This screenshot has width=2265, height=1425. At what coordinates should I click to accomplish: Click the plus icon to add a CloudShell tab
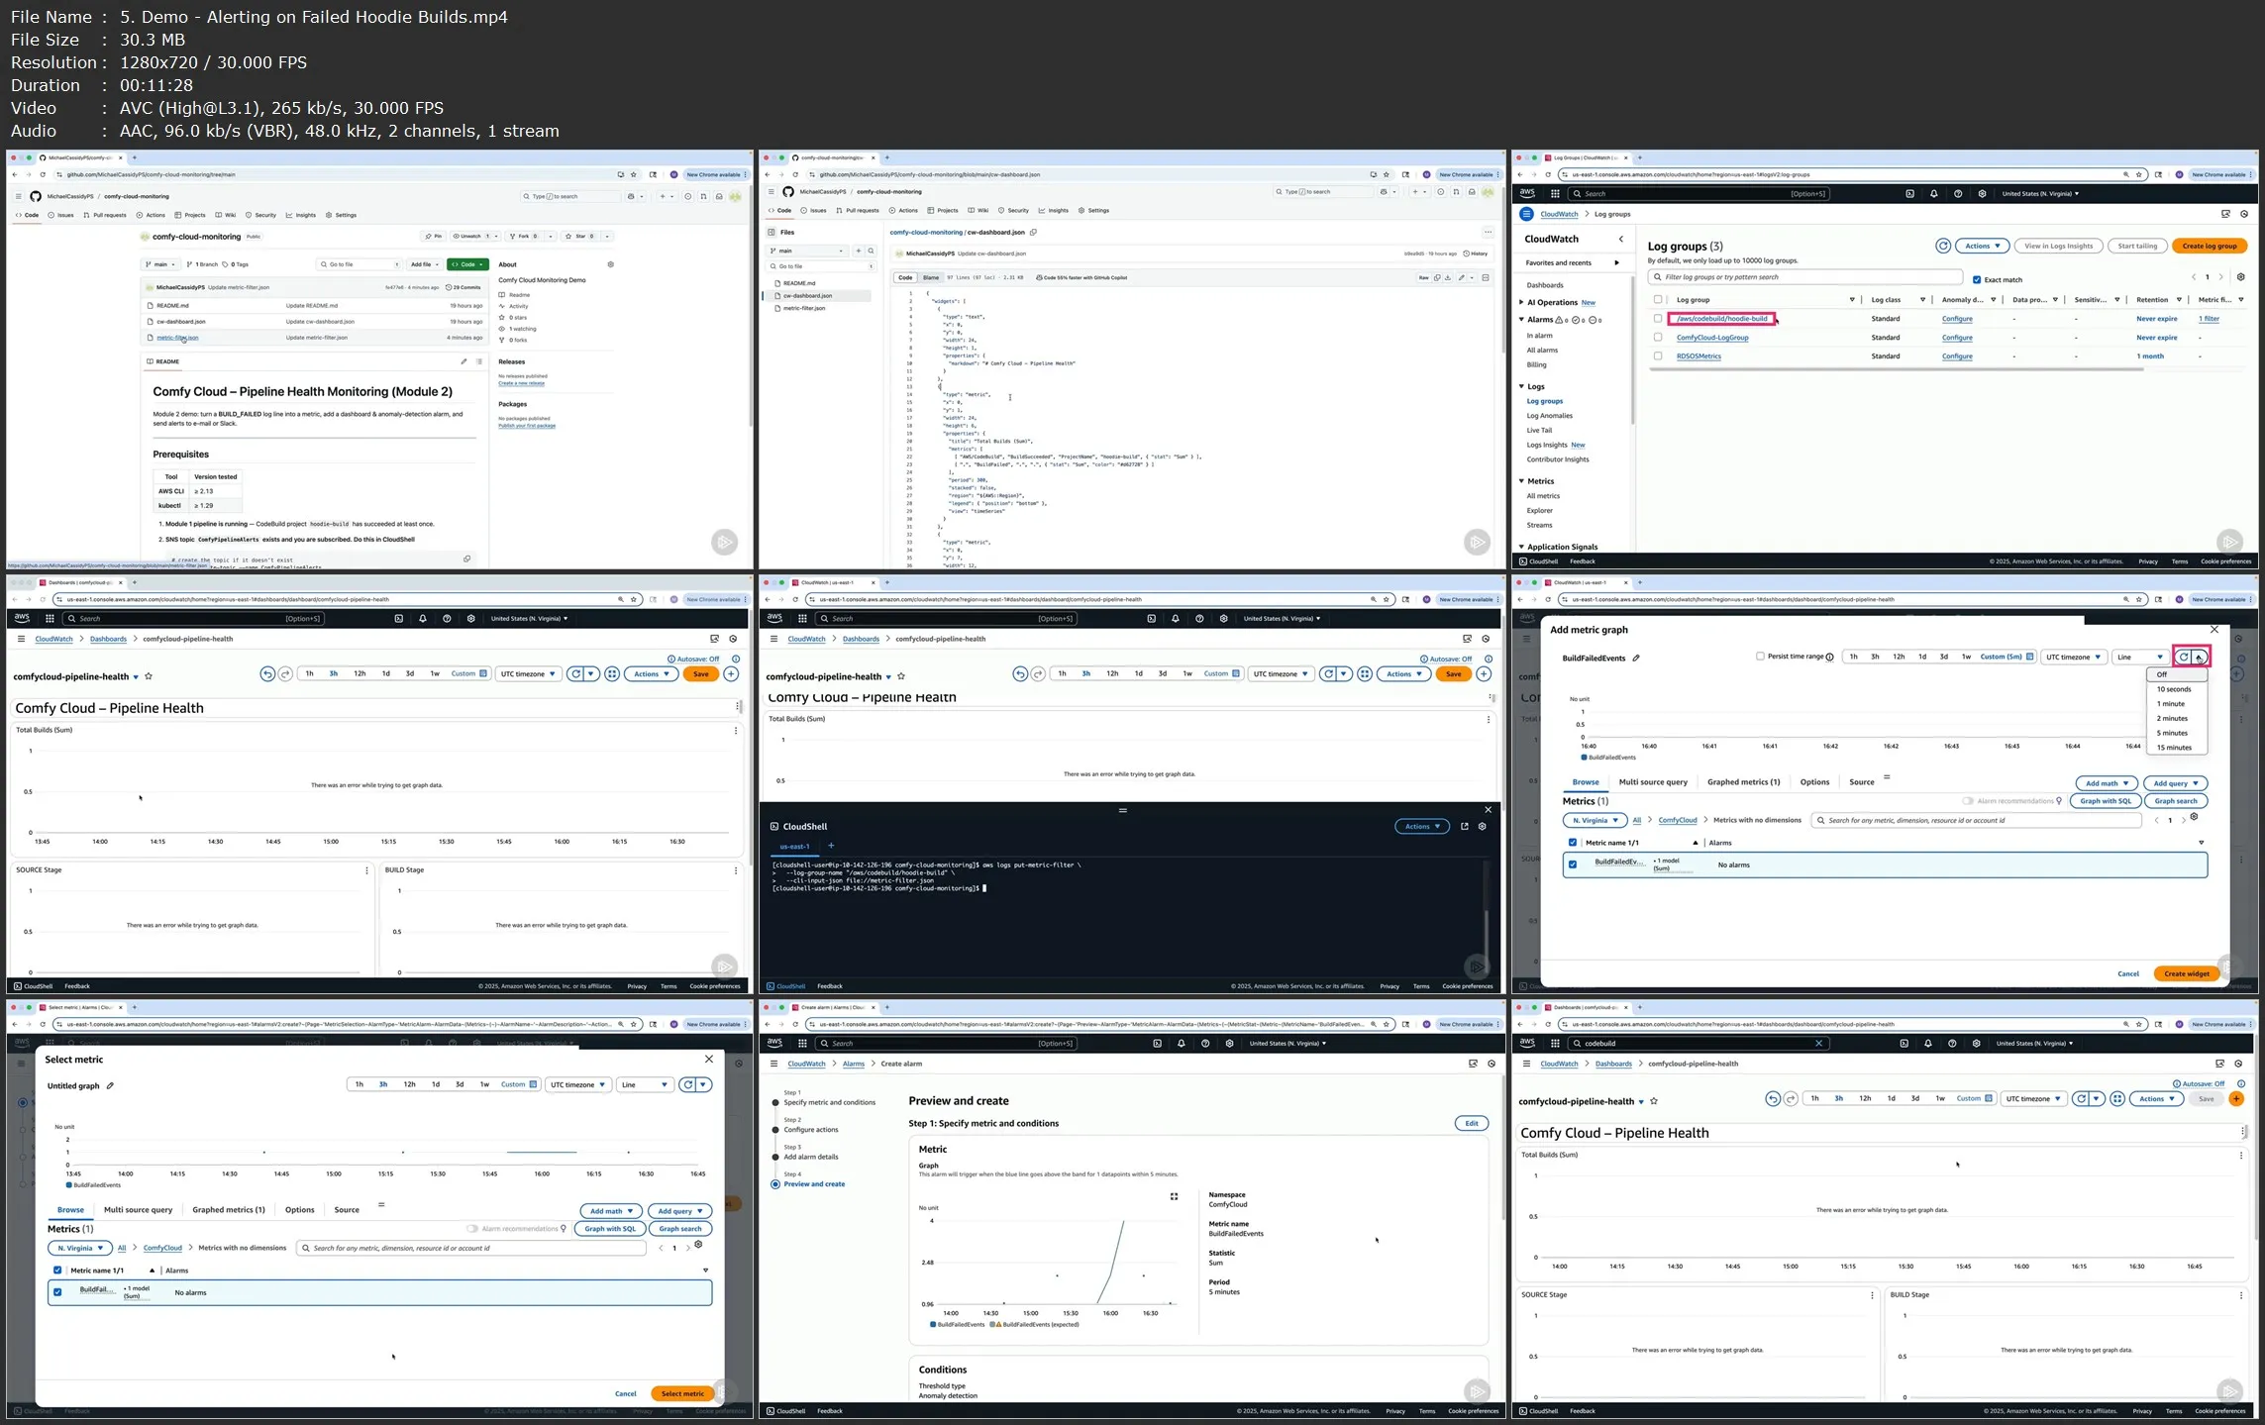point(831,846)
